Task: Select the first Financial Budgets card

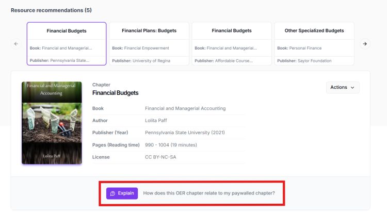Action: click(x=67, y=44)
